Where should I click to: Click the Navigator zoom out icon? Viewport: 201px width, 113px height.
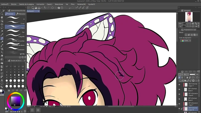[187, 24]
